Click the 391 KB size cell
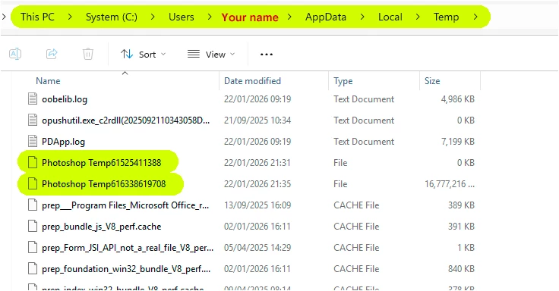559x291 pixels. tap(461, 227)
